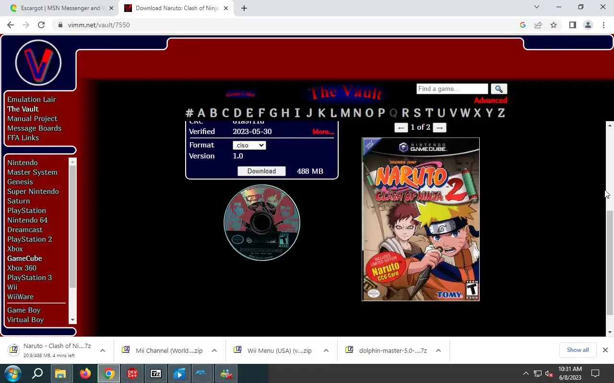Image resolution: width=614 pixels, height=383 pixels.
Task: Browse games starting with letter N
Action: pos(357,113)
